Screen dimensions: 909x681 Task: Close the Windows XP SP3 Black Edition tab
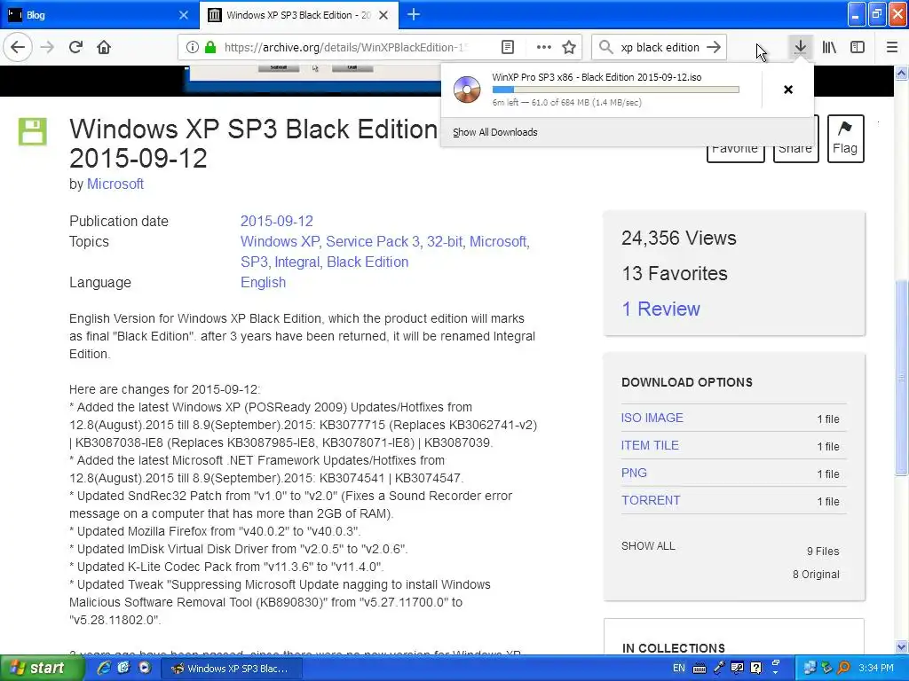pos(383,15)
